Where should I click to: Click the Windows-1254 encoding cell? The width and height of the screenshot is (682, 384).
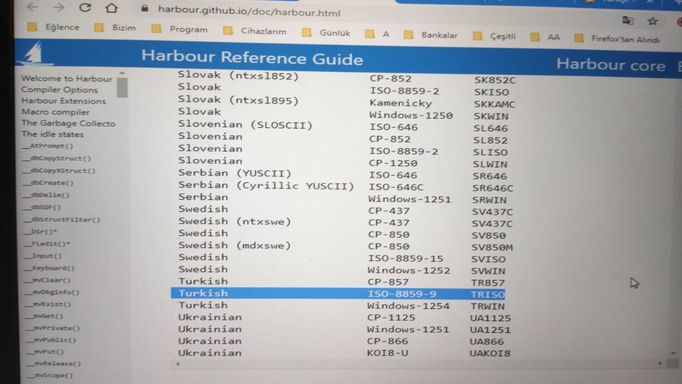coord(408,306)
